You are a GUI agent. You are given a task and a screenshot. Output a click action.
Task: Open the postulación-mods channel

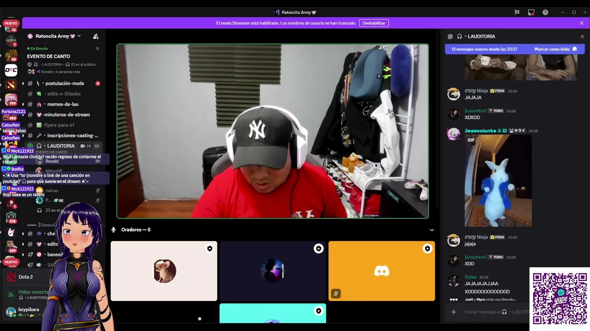[64, 83]
